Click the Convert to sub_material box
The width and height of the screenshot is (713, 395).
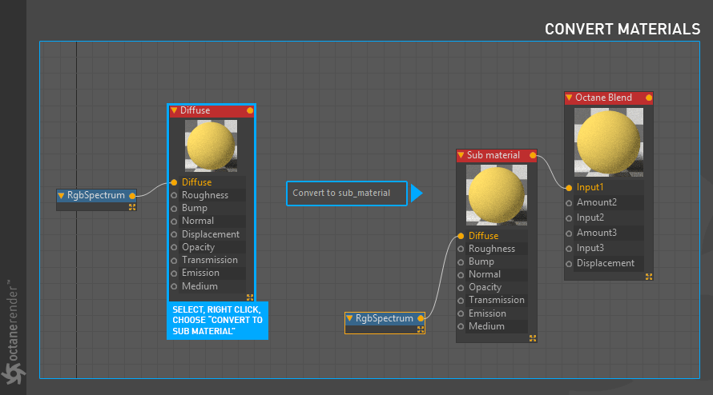(347, 194)
